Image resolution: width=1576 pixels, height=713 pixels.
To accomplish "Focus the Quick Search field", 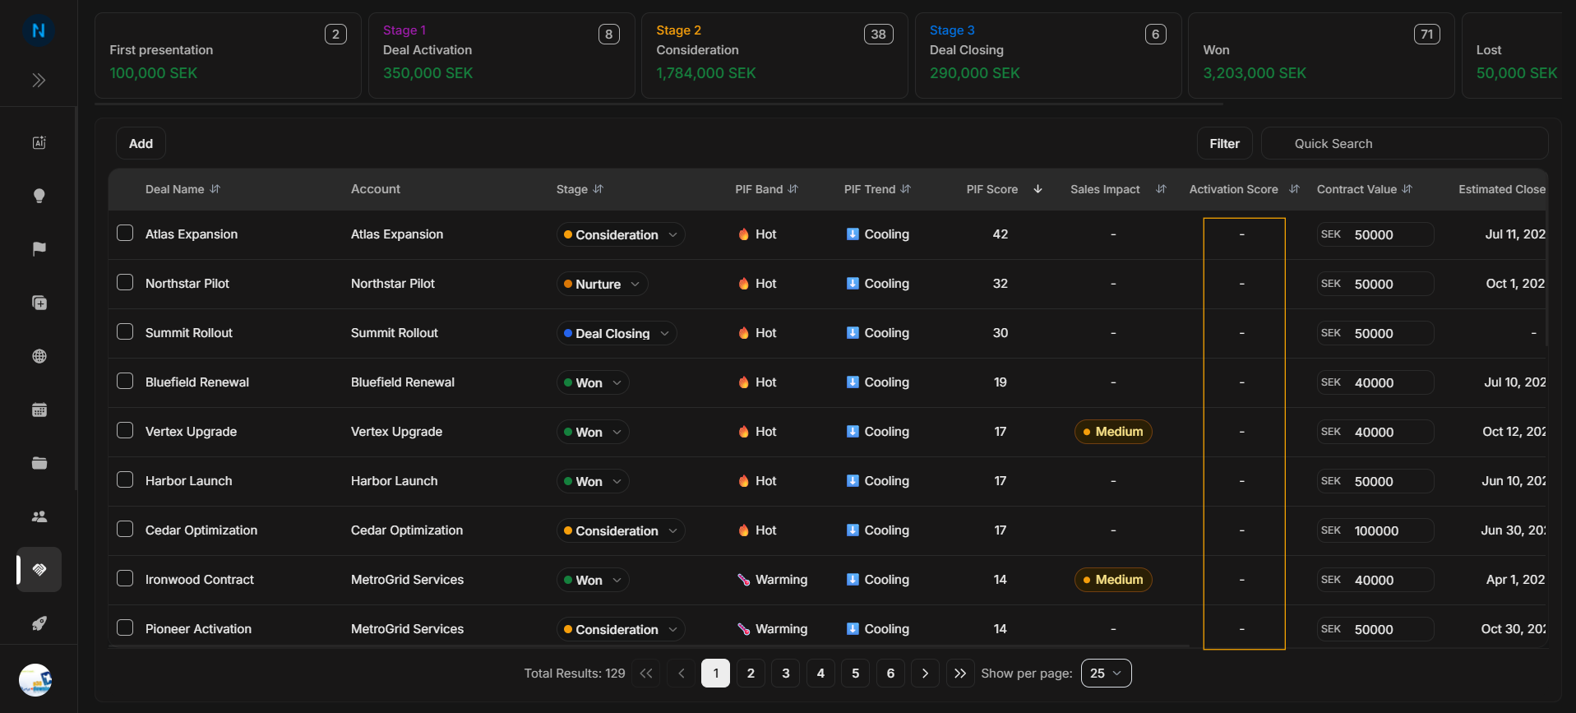I will pos(1404,143).
